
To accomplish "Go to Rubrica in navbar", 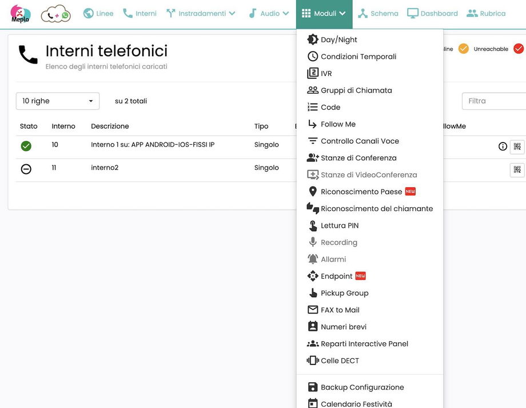I will pos(486,14).
